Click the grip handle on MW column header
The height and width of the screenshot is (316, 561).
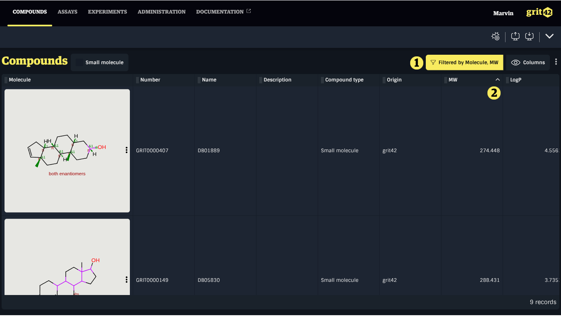(446, 80)
